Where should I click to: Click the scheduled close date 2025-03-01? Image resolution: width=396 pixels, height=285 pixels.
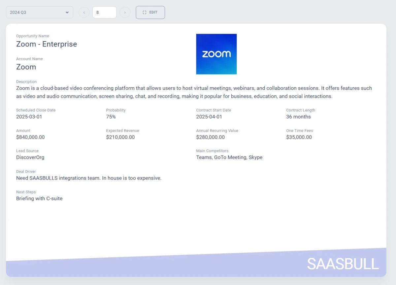(29, 117)
